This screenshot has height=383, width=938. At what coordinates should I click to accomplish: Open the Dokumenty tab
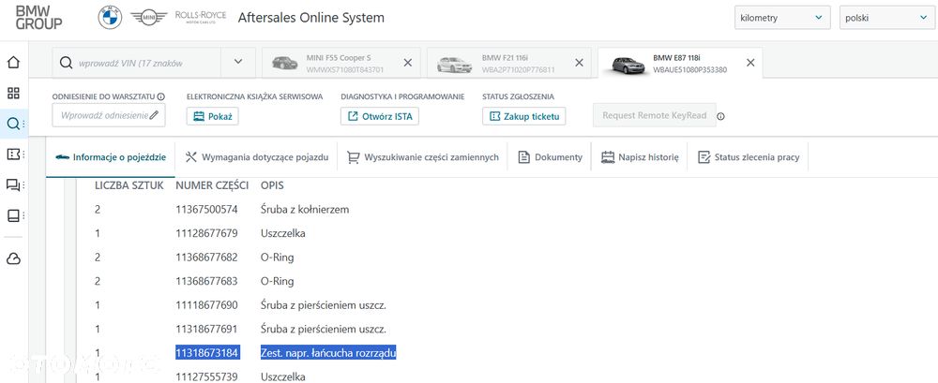(x=550, y=157)
